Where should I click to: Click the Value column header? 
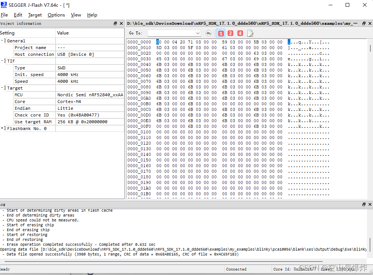point(90,33)
